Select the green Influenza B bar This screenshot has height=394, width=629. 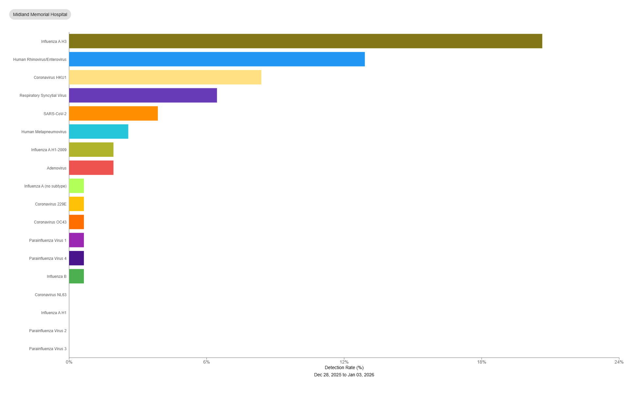point(76,276)
